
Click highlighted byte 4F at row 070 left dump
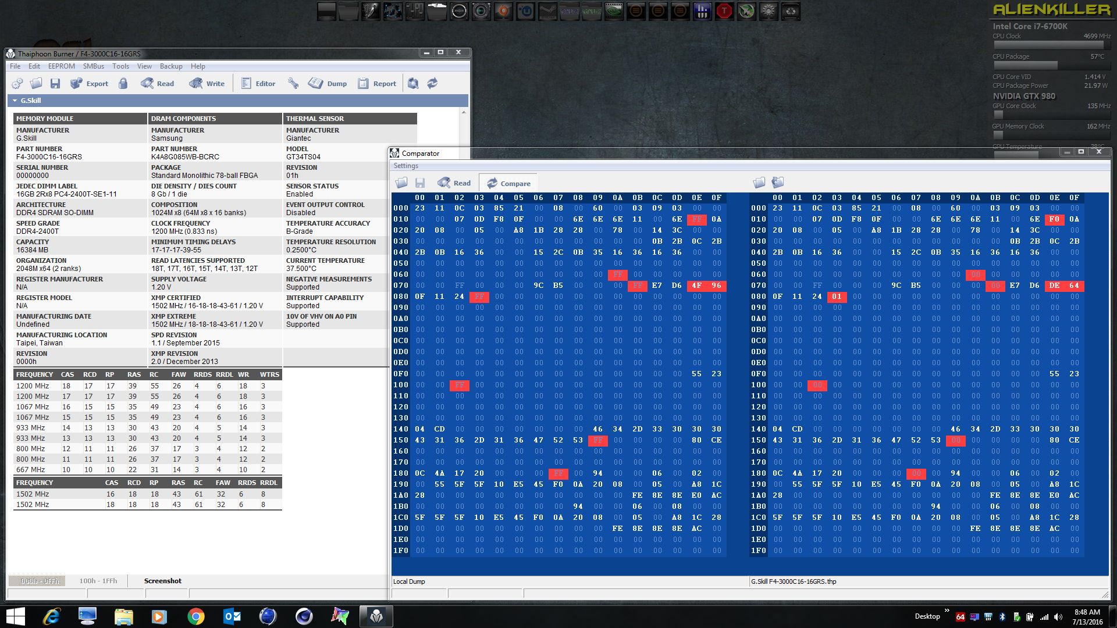coord(696,286)
